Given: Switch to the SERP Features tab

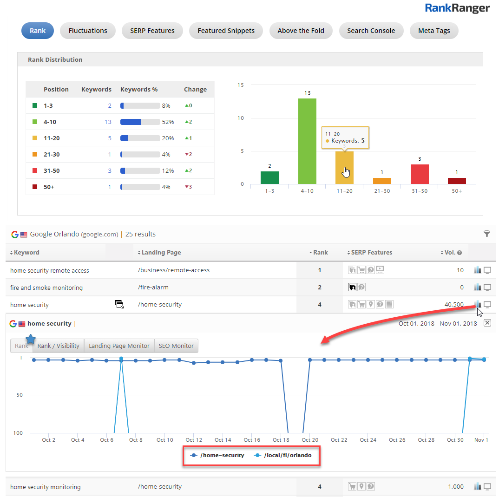Looking at the screenshot, I should pyautogui.click(x=152, y=31).
